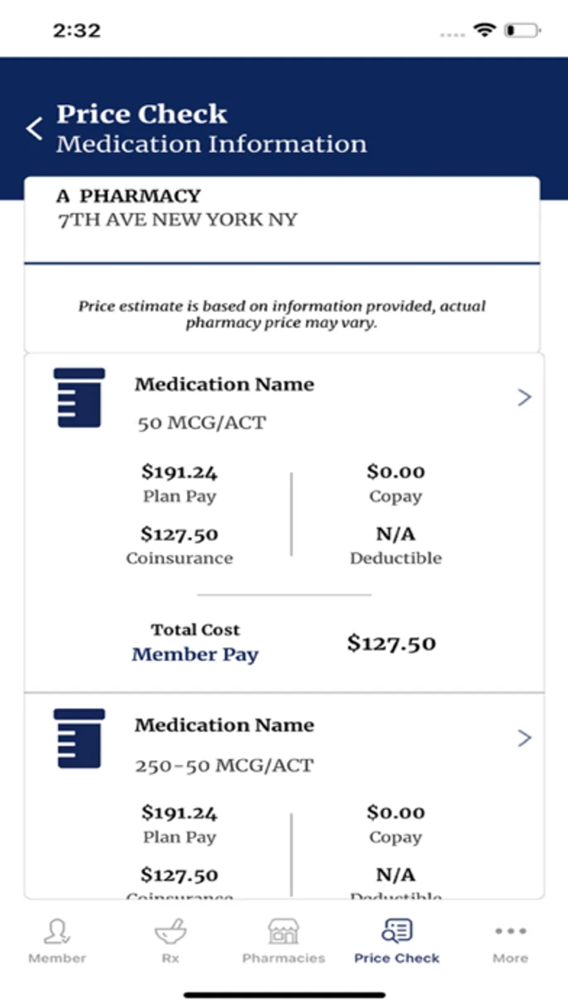The width and height of the screenshot is (568, 1008).
Task: Tap the Member Pay link
Action: point(195,655)
